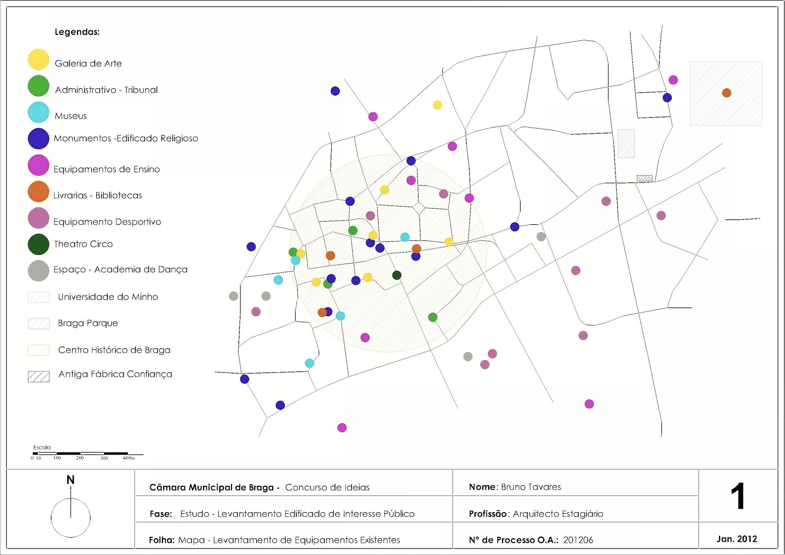Click the dark green Theatro Circo map marker
This screenshot has height=555, width=785.
(x=397, y=275)
